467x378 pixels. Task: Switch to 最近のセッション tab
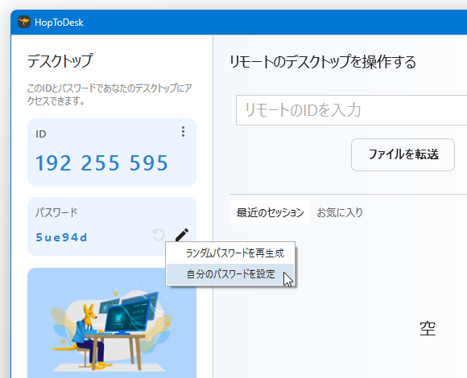click(x=270, y=212)
